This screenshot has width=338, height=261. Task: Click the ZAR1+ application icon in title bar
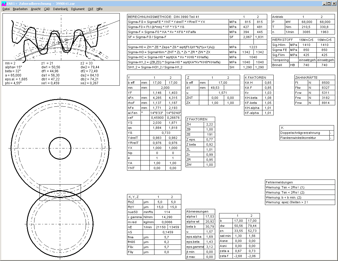click(4, 4)
